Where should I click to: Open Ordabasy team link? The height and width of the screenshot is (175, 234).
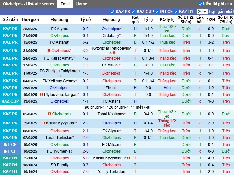pos(111,36)
